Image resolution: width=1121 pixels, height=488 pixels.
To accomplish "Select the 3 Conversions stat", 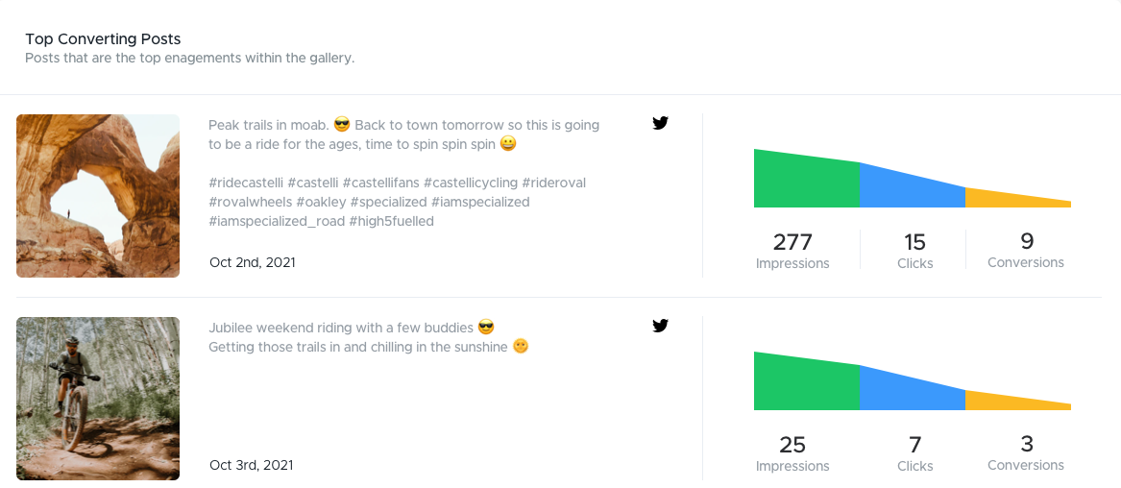I will [x=1026, y=452].
